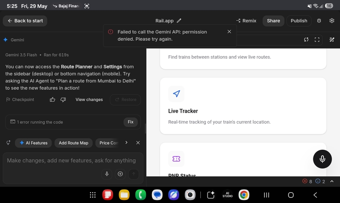Open the Live Tracker card

pos(243,106)
